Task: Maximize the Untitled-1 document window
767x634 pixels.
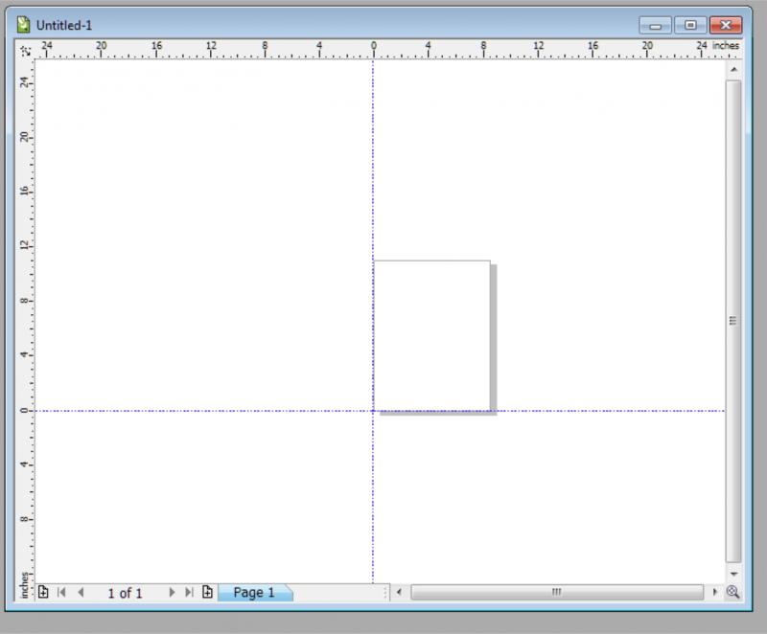Action: [690, 25]
